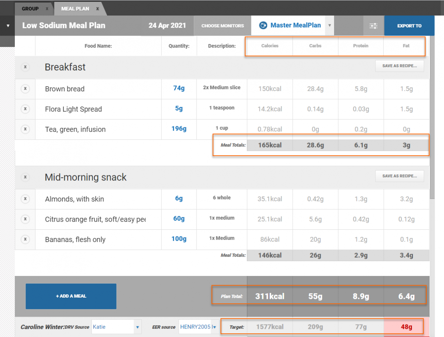
Task: Open the column settings sliders icon
Action: 373,26
